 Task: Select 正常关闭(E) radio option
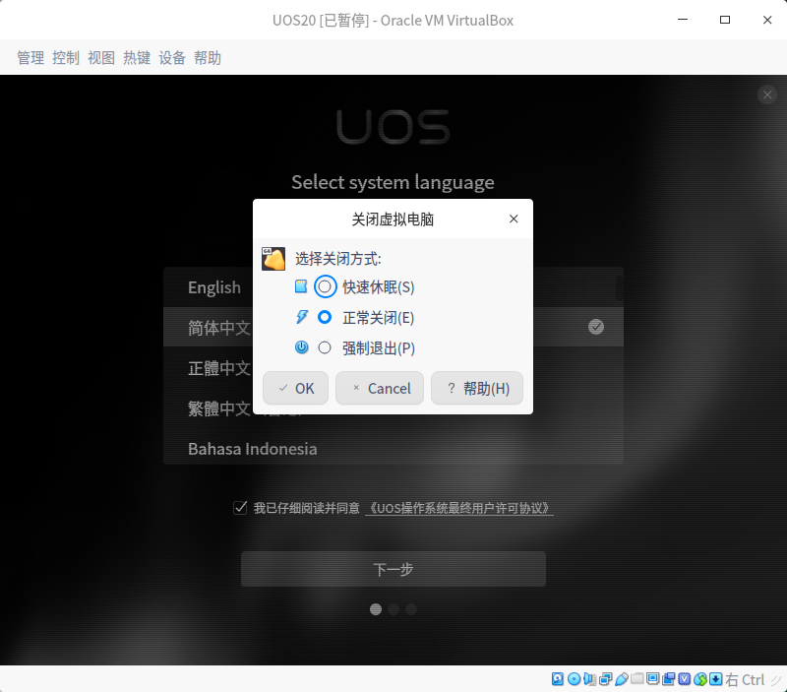coord(325,317)
